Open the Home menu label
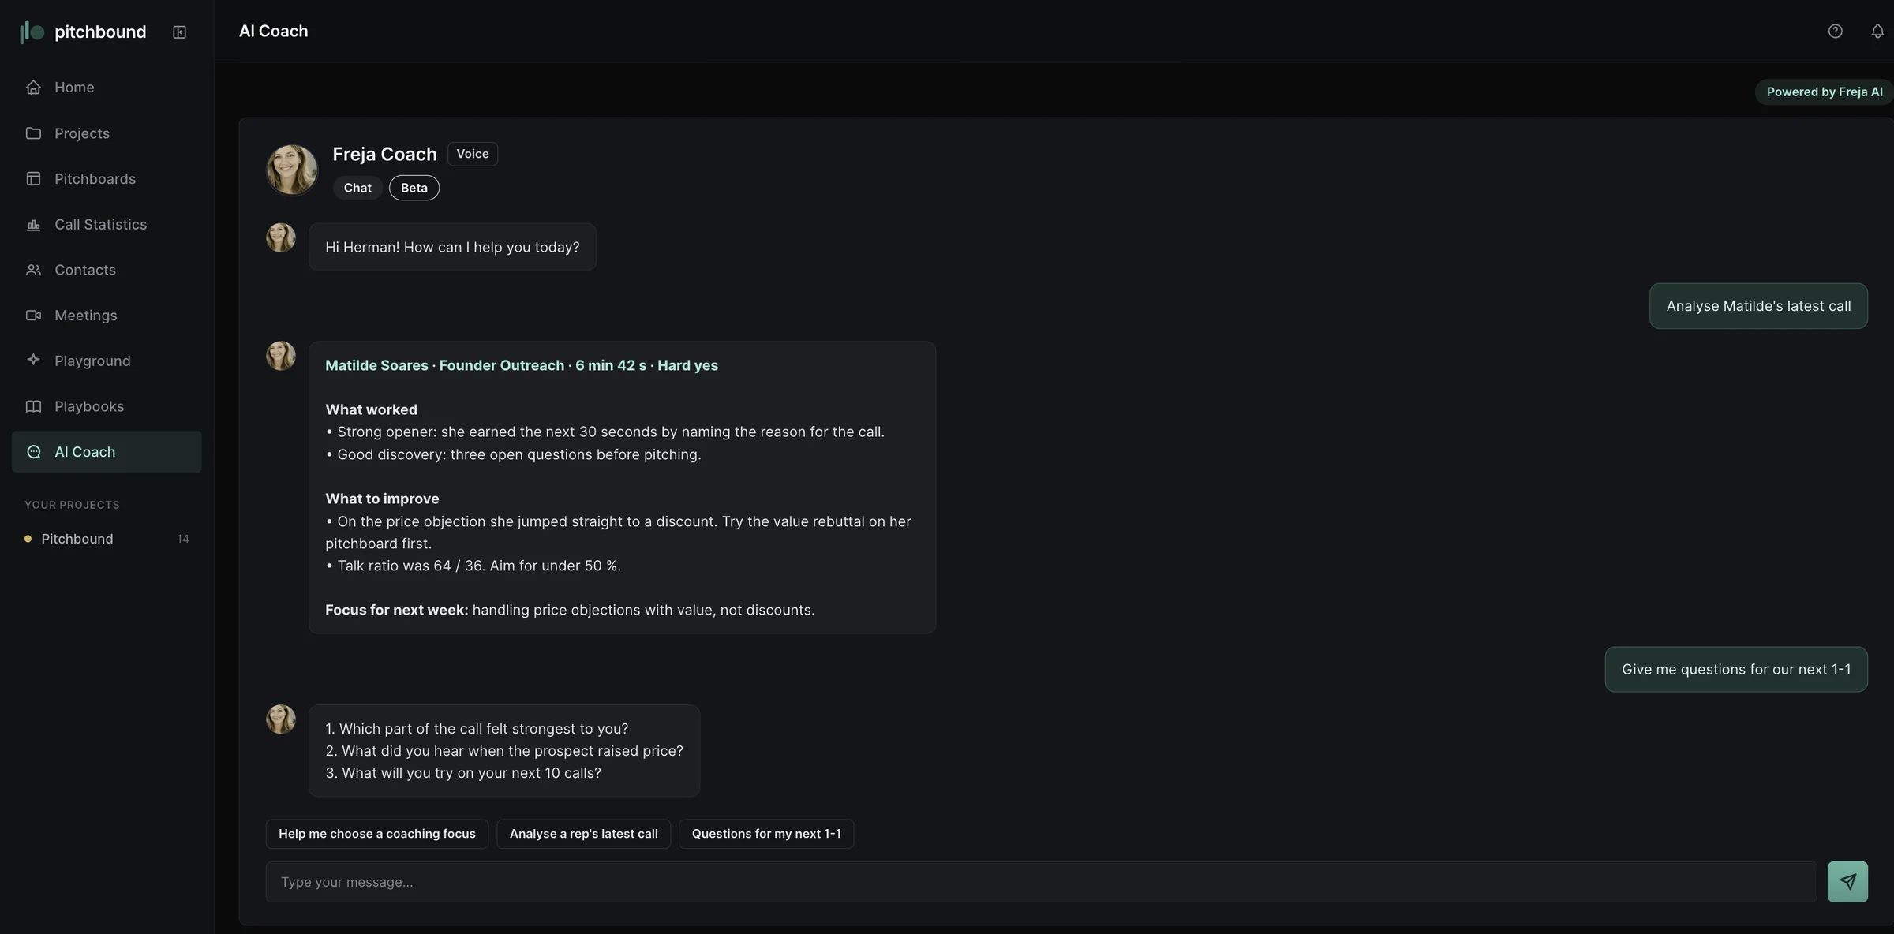 (74, 88)
